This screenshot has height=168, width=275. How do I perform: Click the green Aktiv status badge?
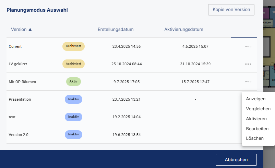pyautogui.click(x=73, y=81)
